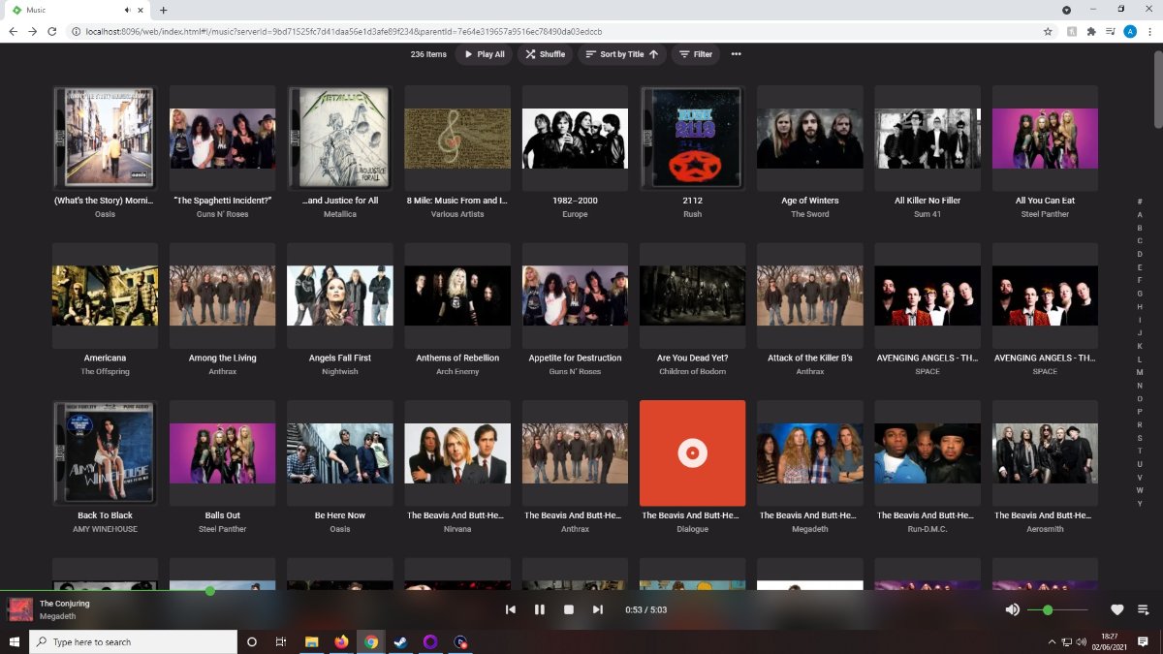Open the Filter options
1163x654 pixels.
click(x=695, y=54)
